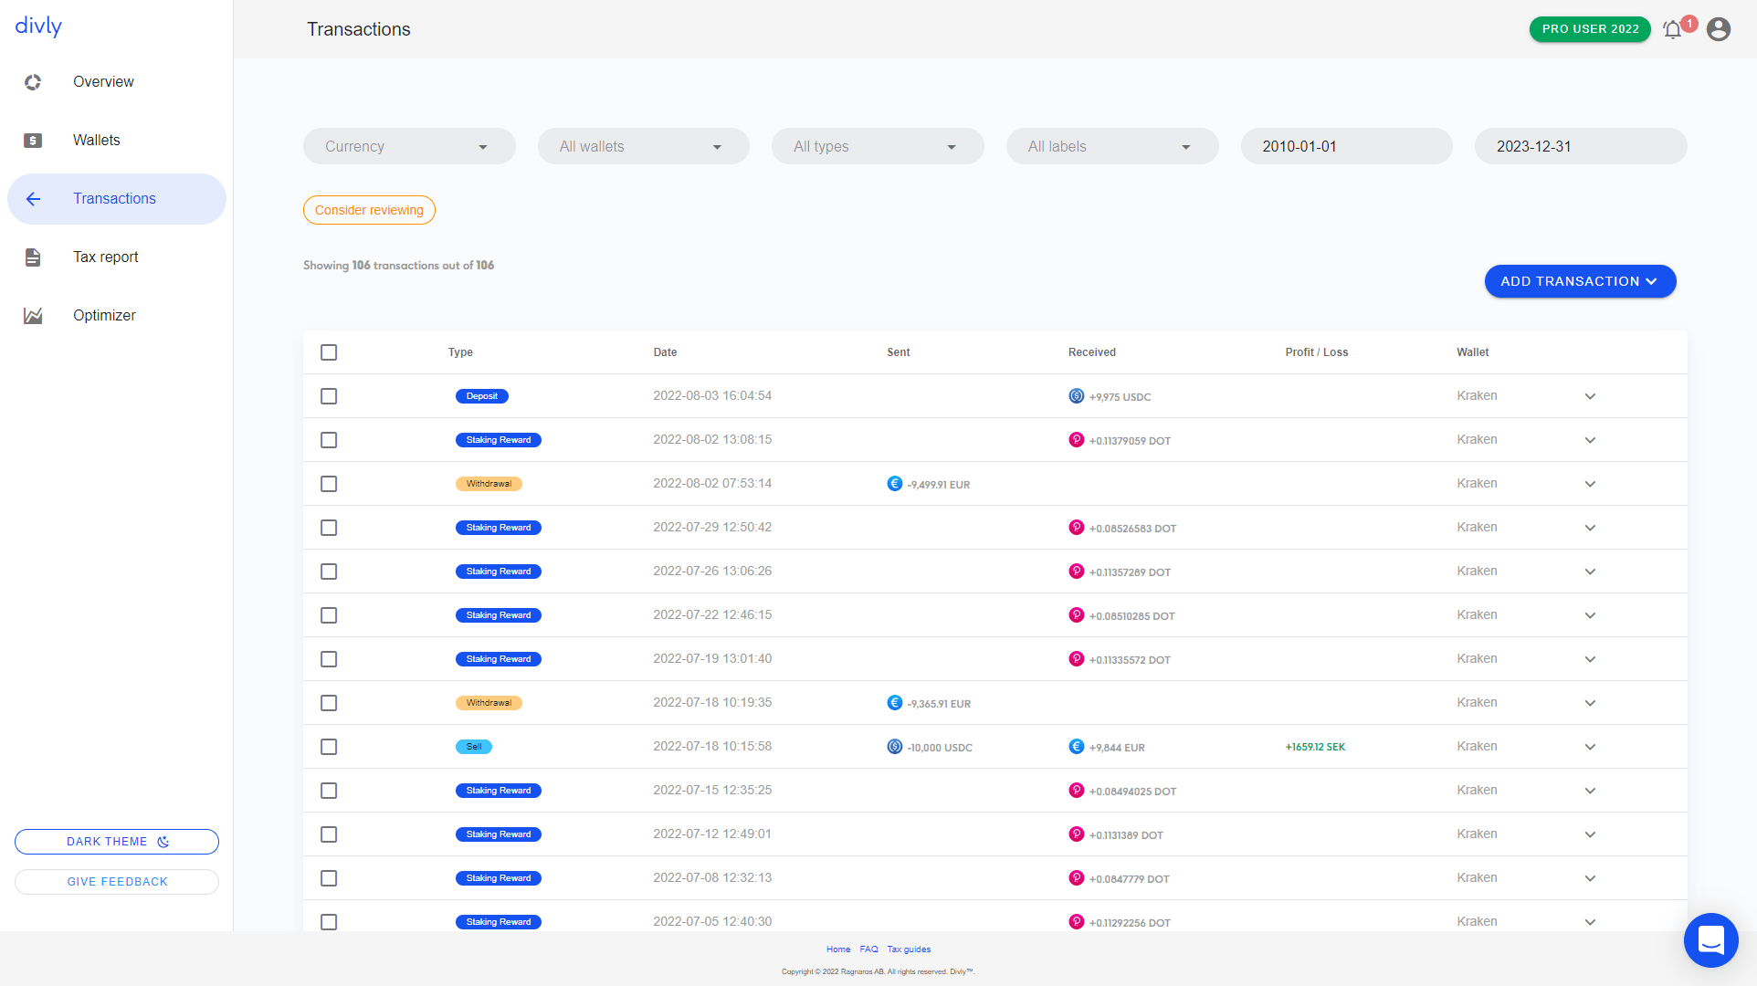Expand the Currency filter dropdown
The height and width of the screenshot is (986, 1757).
pos(406,146)
